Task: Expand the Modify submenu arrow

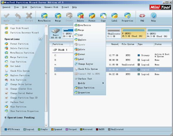Action: click(103, 83)
